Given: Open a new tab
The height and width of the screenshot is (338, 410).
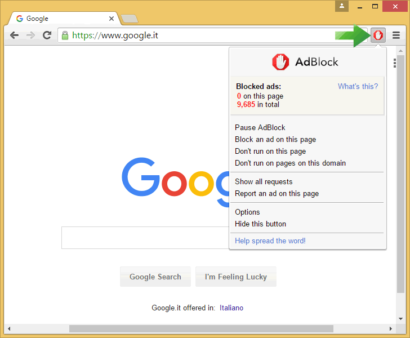Looking at the screenshot, I should tap(130, 19).
